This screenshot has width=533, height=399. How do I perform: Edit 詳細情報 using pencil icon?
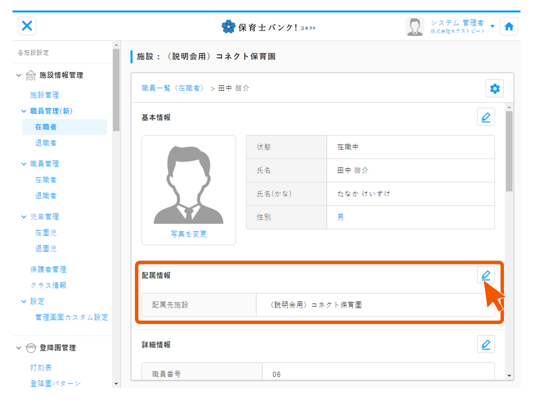point(486,344)
